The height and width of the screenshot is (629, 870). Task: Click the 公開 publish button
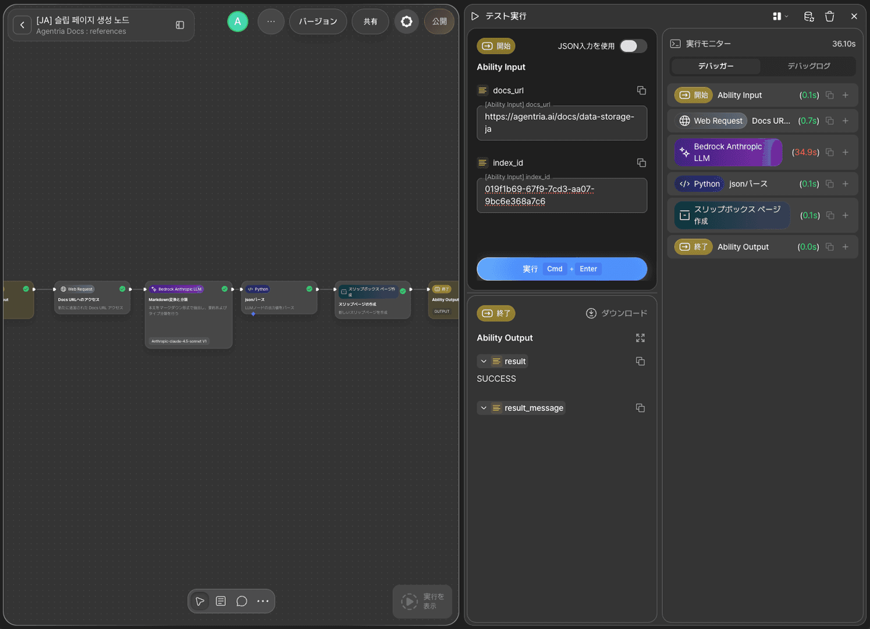439,22
